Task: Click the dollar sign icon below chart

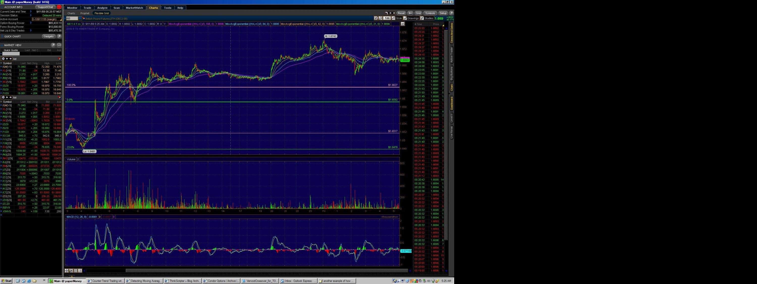Action: 80,270
